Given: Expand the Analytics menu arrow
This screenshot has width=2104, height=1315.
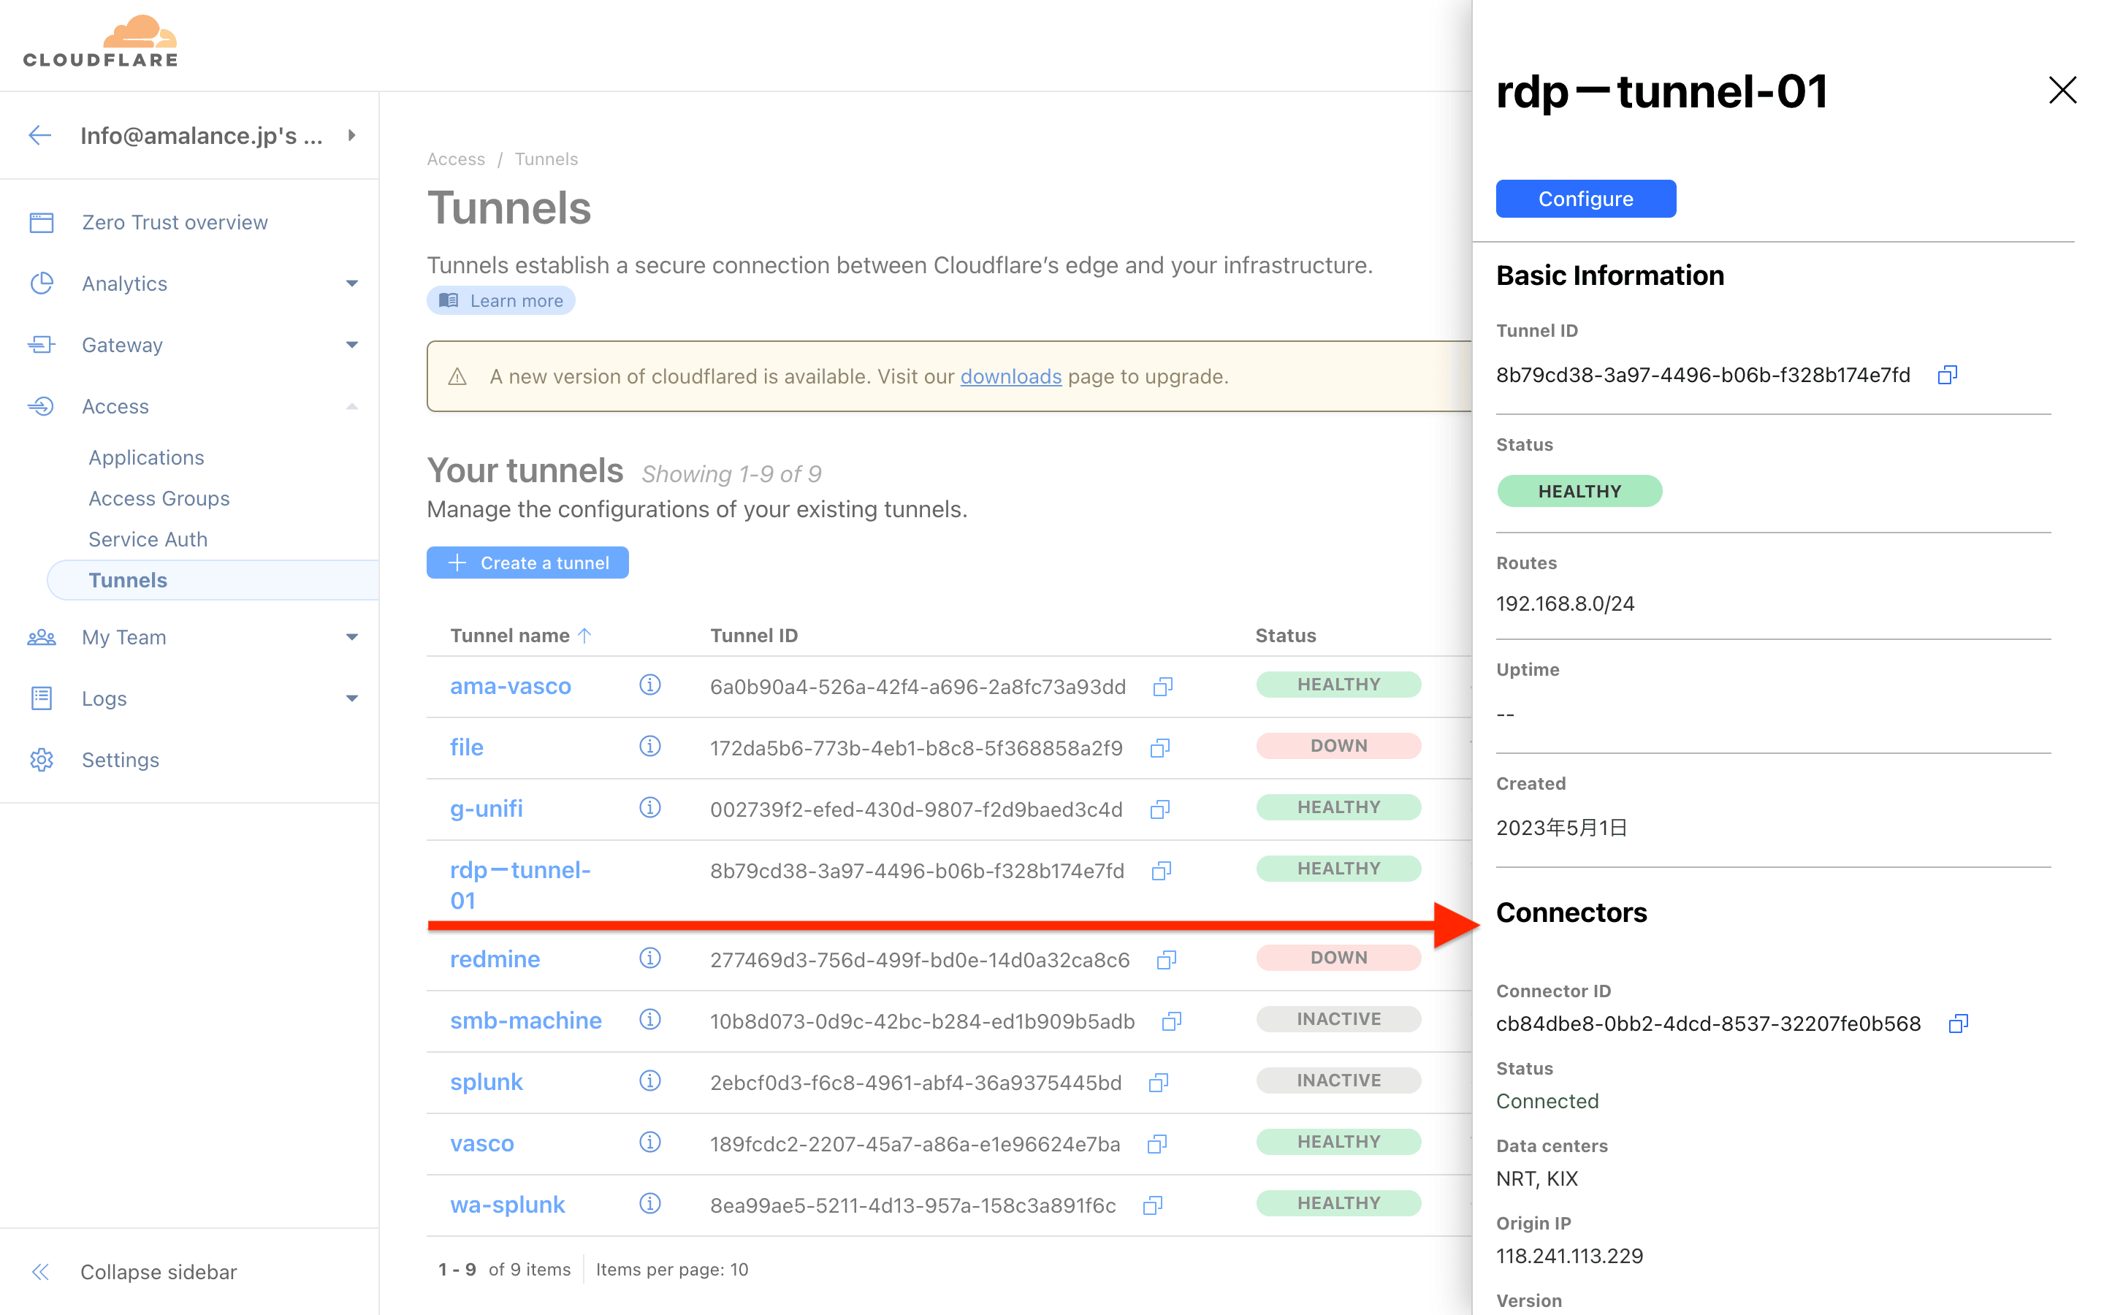Looking at the screenshot, I should (x=351, y=283).
